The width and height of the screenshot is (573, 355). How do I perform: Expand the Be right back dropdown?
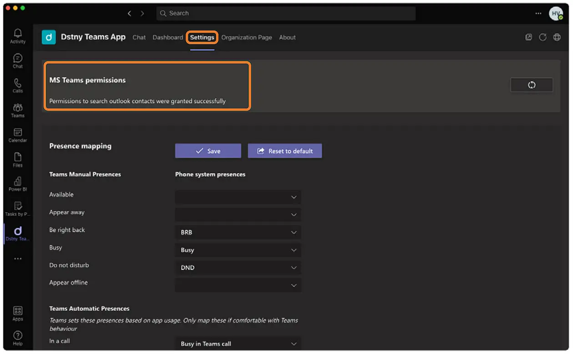[x=238, y=232]
